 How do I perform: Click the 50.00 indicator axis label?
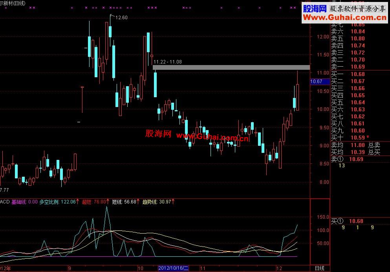pos(323,243)
